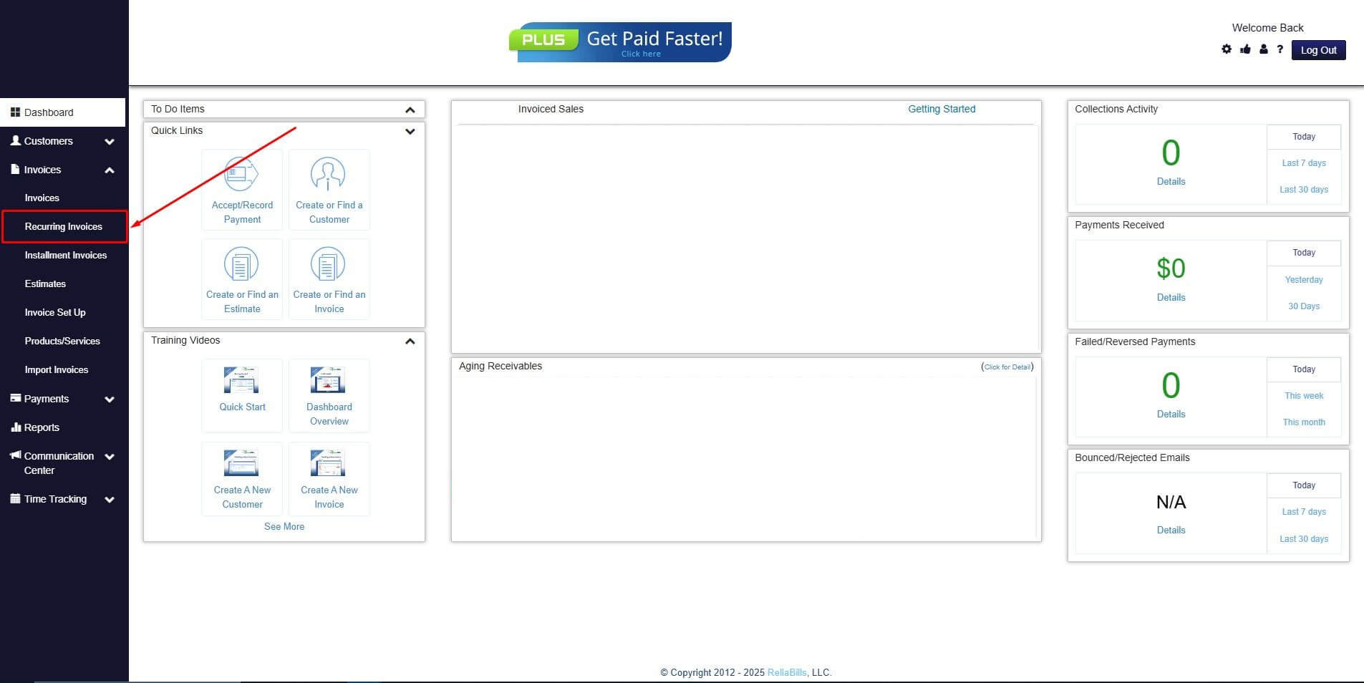Click the Accept/Record Payment icon
Screen dimensions: 1364x683
(241, 174)
